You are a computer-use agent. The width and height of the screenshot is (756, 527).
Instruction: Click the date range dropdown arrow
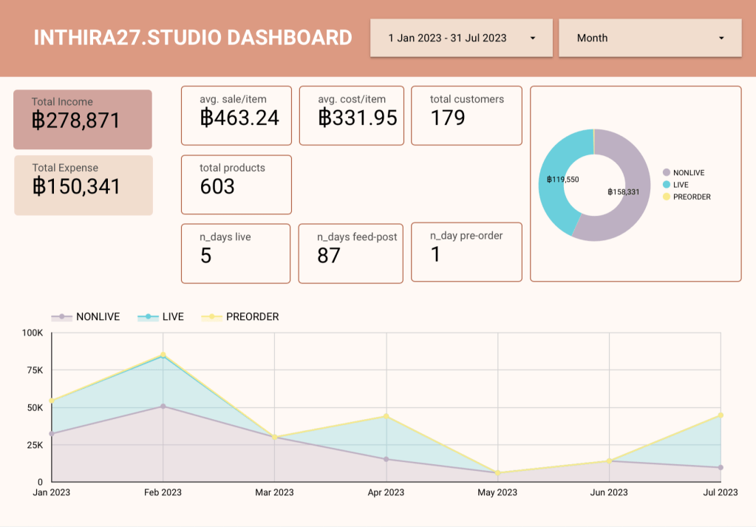pos(532,38)
